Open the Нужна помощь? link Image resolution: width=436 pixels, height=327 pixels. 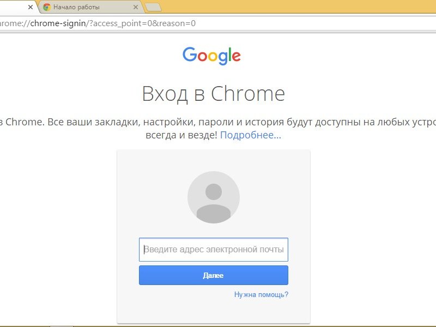tap(261, 294)
